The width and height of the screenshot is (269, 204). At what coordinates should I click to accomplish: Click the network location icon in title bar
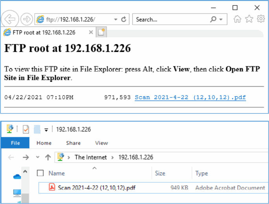[x=10, y=129]
